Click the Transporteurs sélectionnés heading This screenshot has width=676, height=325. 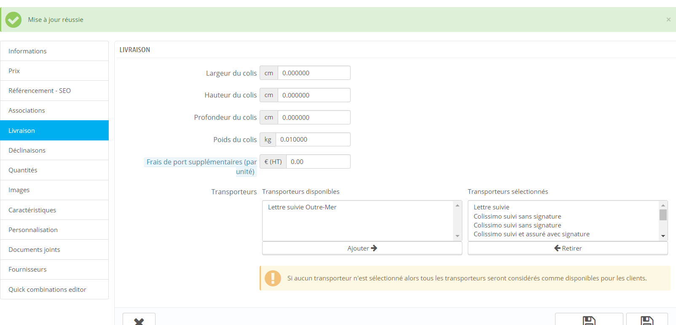tap(508, 191)
